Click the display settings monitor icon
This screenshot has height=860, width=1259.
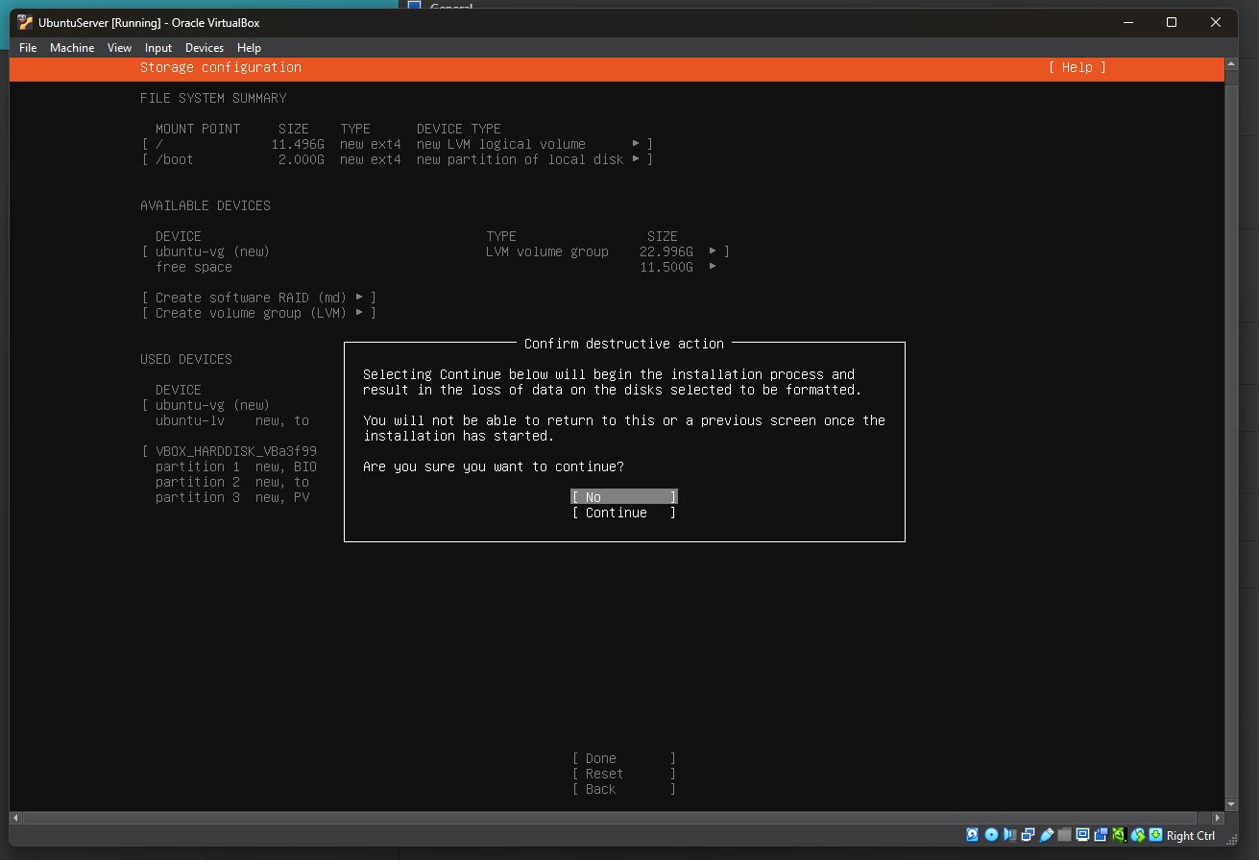point(1082,835)
